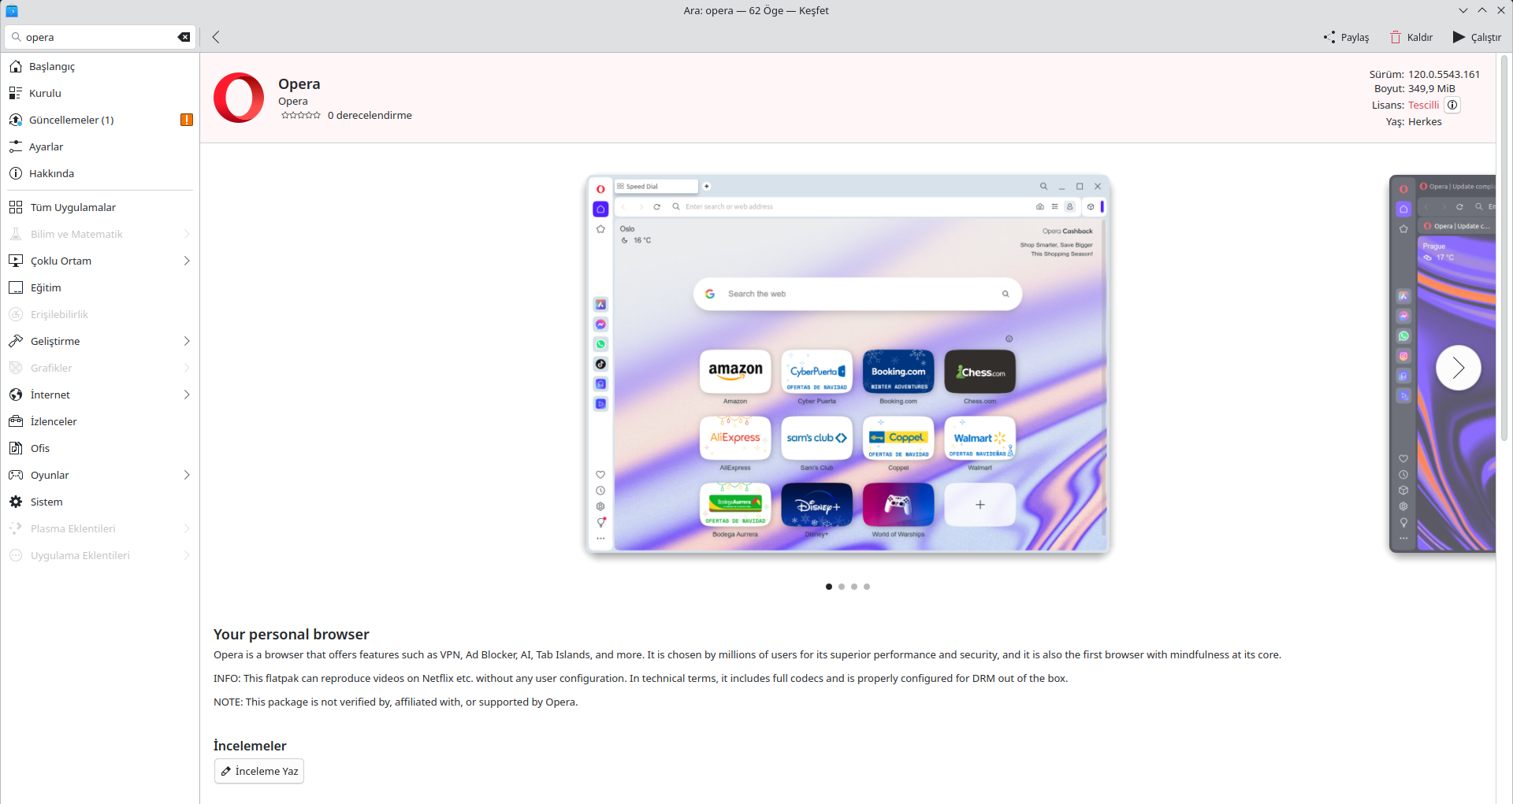Click the Ayarlar settings sliders icon

[16, 146]
